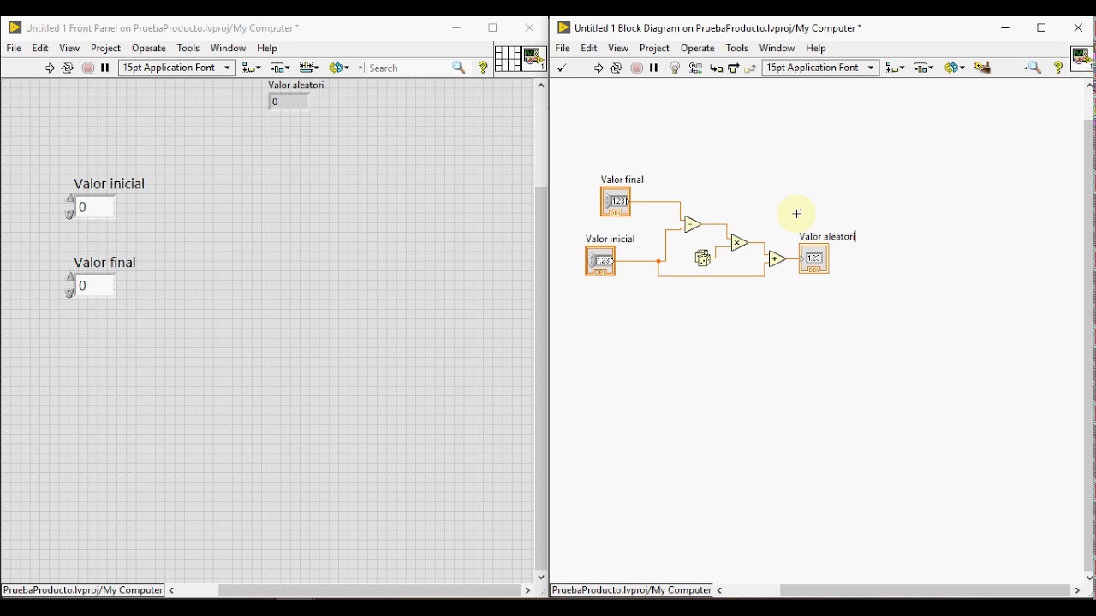Click PruebaProducto.lvproj/My Computer in Block Diagram status
The height and width of the screenshot is (616, 1096).
(x=632, y=590)
